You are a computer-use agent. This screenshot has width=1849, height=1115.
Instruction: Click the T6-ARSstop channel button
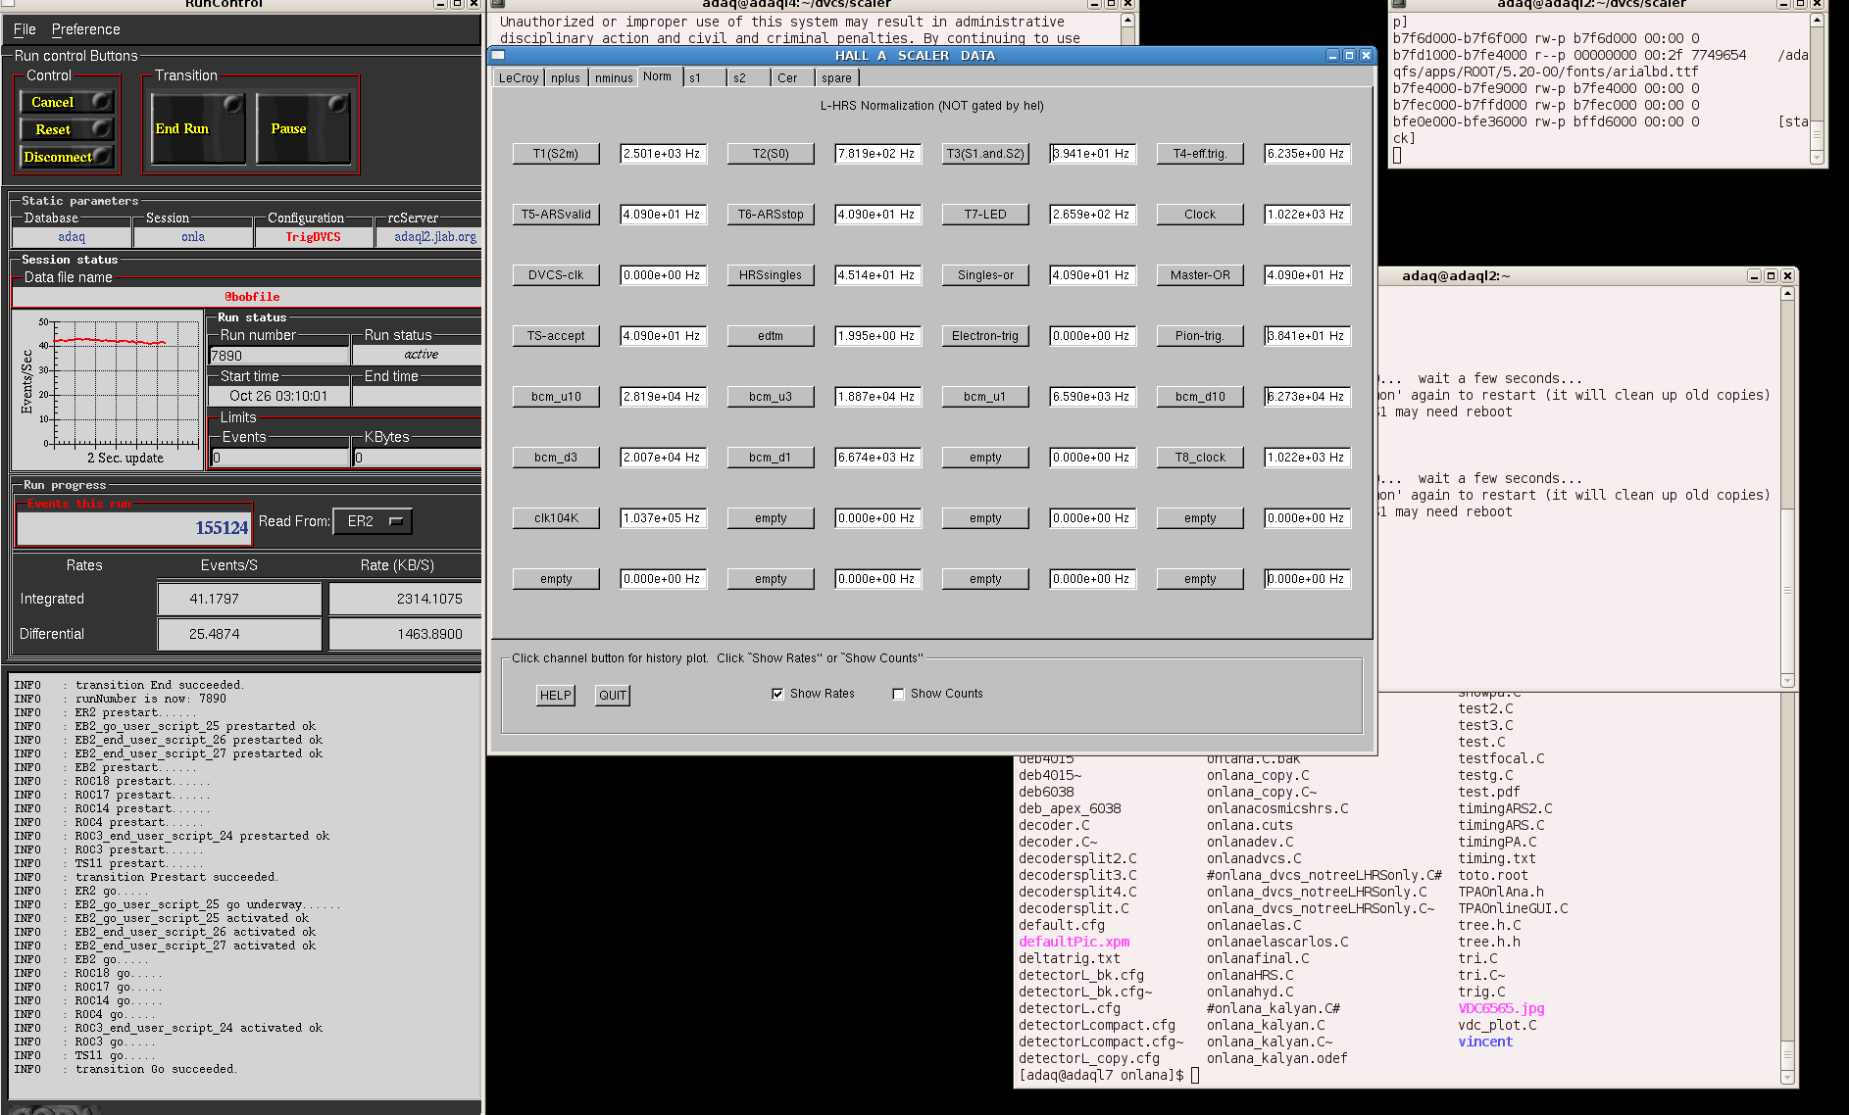pos(771,215)
